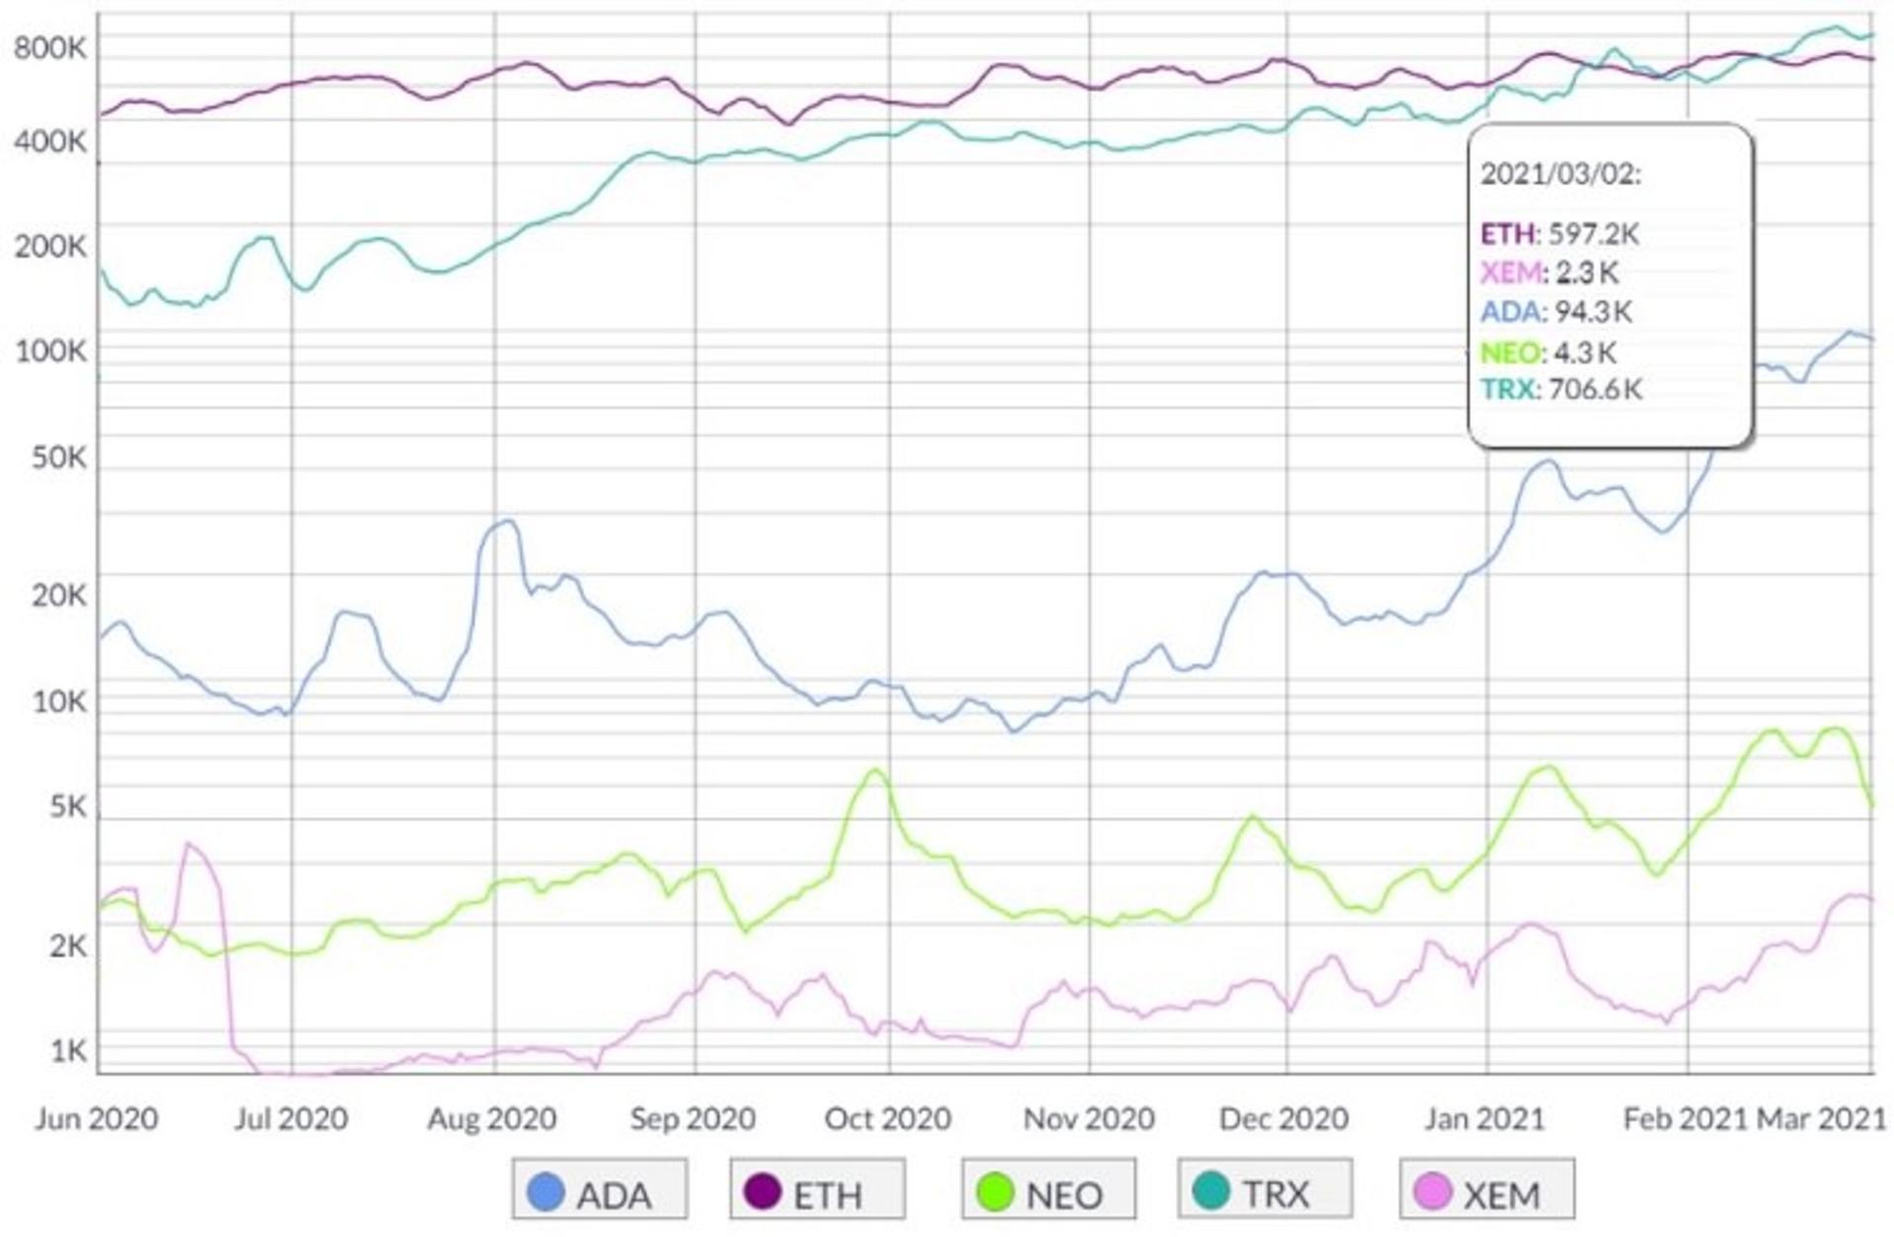Click the green NEO legend circle
Screen dimensions: 1894x1237
coord(994,1192)
